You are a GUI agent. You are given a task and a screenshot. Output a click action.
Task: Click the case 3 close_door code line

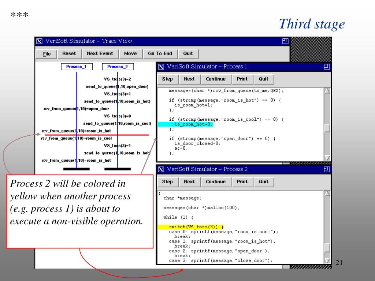(x=221, y=261)
